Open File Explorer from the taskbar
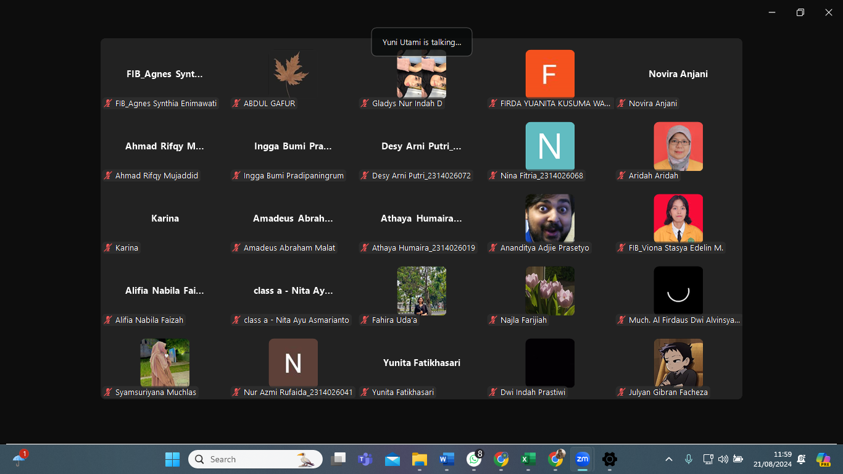 point(420,459)
